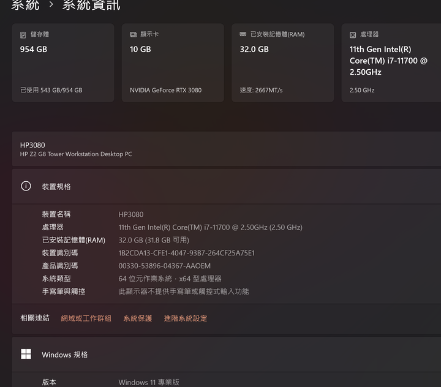Select the 954 GB storage value
The width and height of the screenshot is (441, 387).
[x=33, y=49]
